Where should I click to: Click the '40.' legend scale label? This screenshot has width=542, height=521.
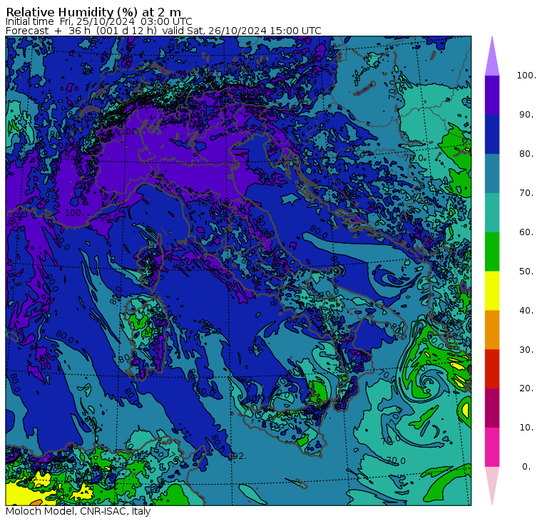(526, 310)
